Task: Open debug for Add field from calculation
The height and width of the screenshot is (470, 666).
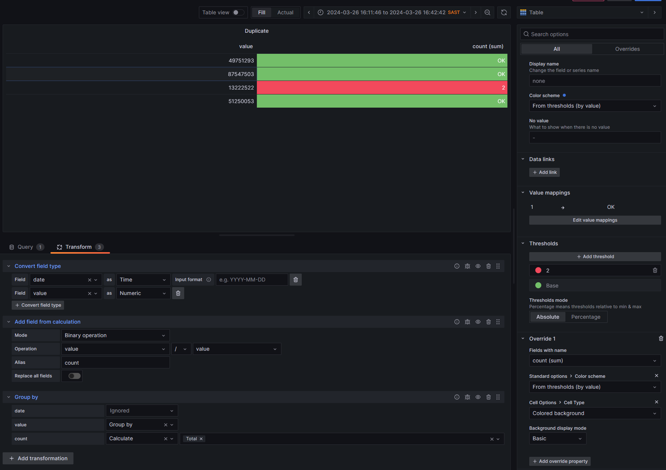Action: pos(467,322)
